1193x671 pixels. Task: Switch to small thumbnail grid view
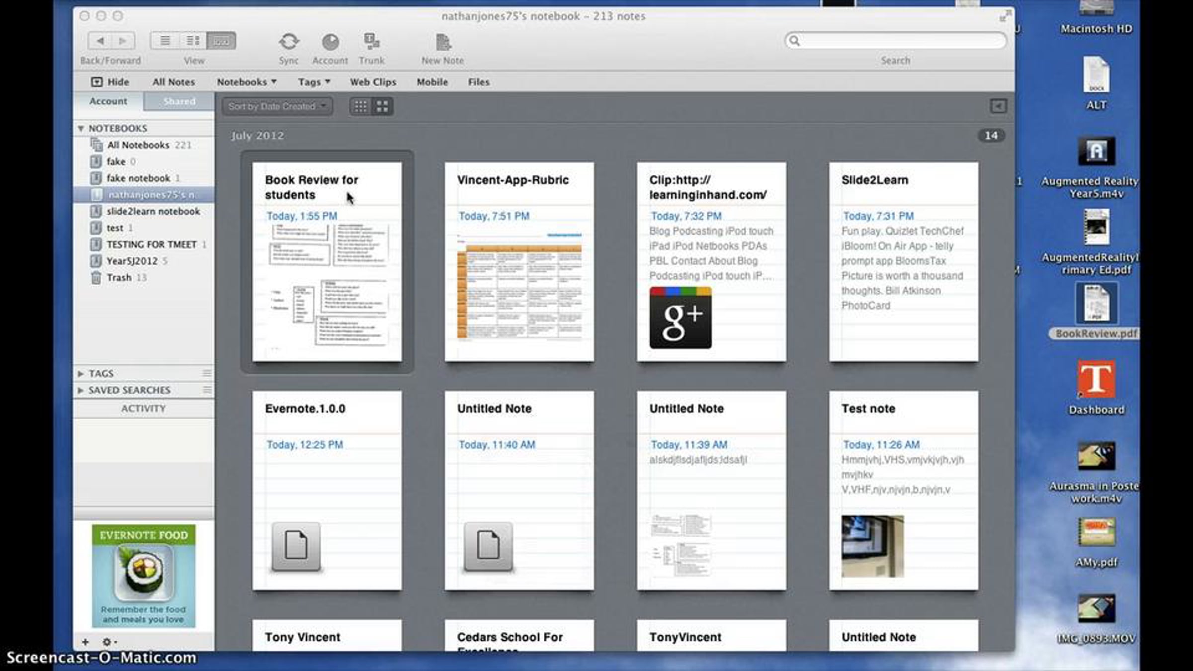(x=360, y=106)
